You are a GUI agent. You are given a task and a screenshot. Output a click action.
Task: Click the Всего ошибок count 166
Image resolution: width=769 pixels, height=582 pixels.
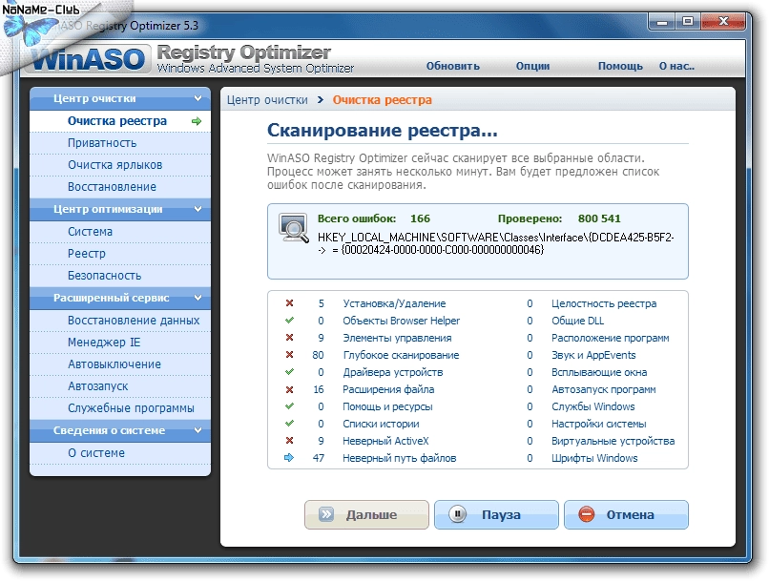click(420, 218)
